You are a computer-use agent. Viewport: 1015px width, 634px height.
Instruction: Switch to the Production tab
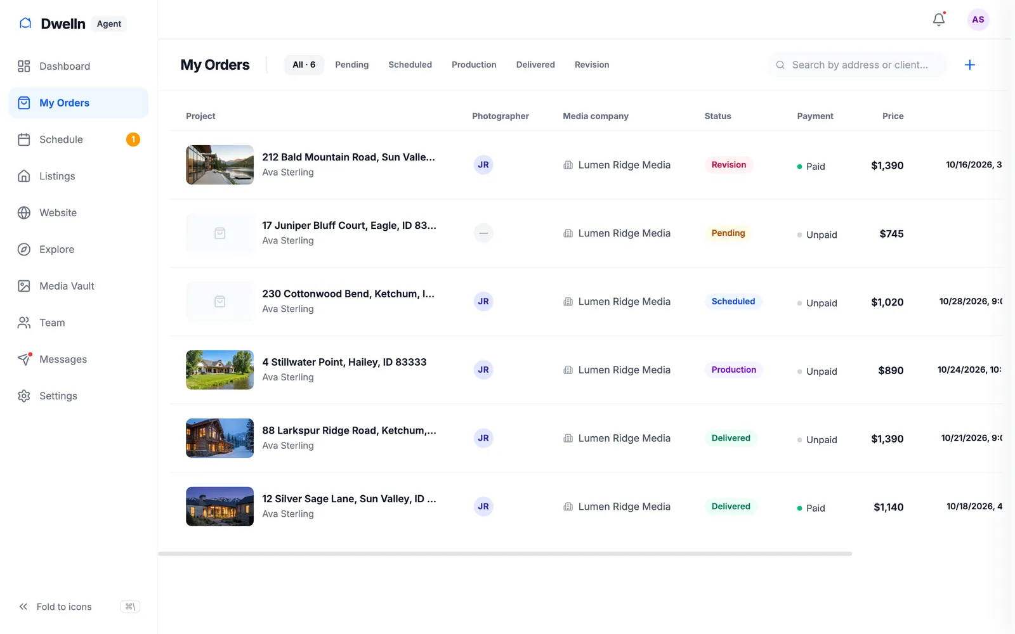pos(474,65)
